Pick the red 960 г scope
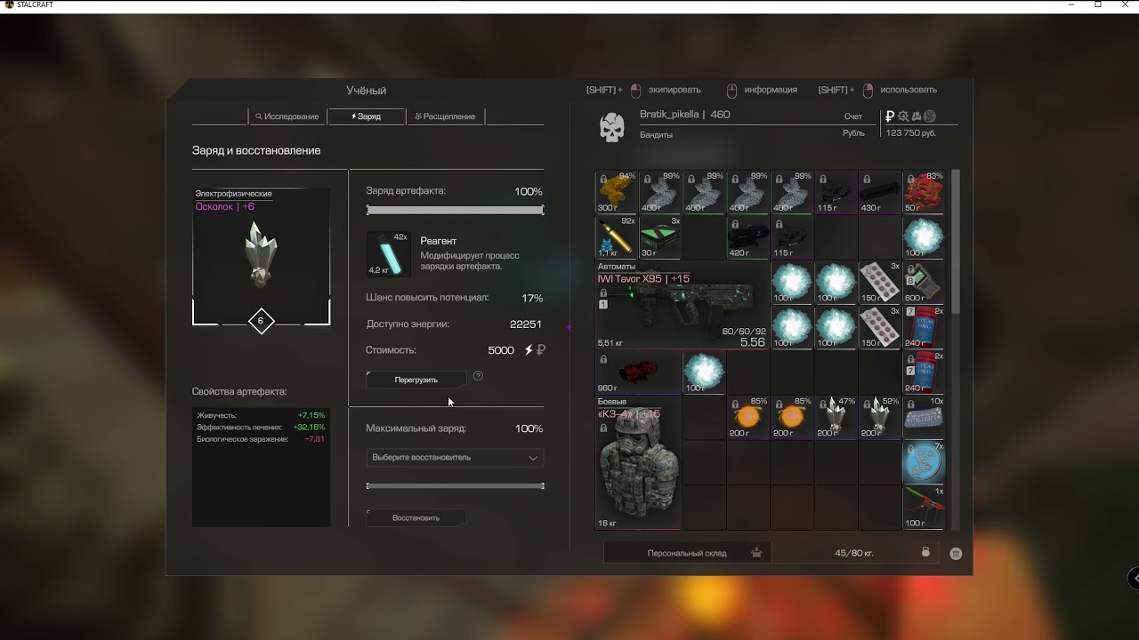The height and width of the screenshot is (640, 1139). pyautogui.click(x=638, y=372)
